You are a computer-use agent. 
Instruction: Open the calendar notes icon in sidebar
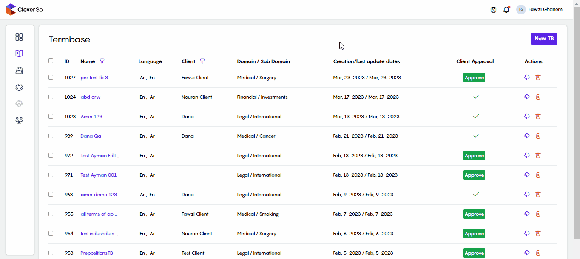19,71
